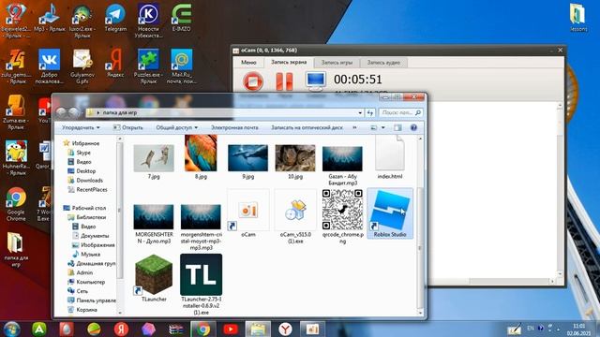This screenshot has height=337, width=600.
Task: Click the Windows Start button
Action: click(x=12, y=329)
